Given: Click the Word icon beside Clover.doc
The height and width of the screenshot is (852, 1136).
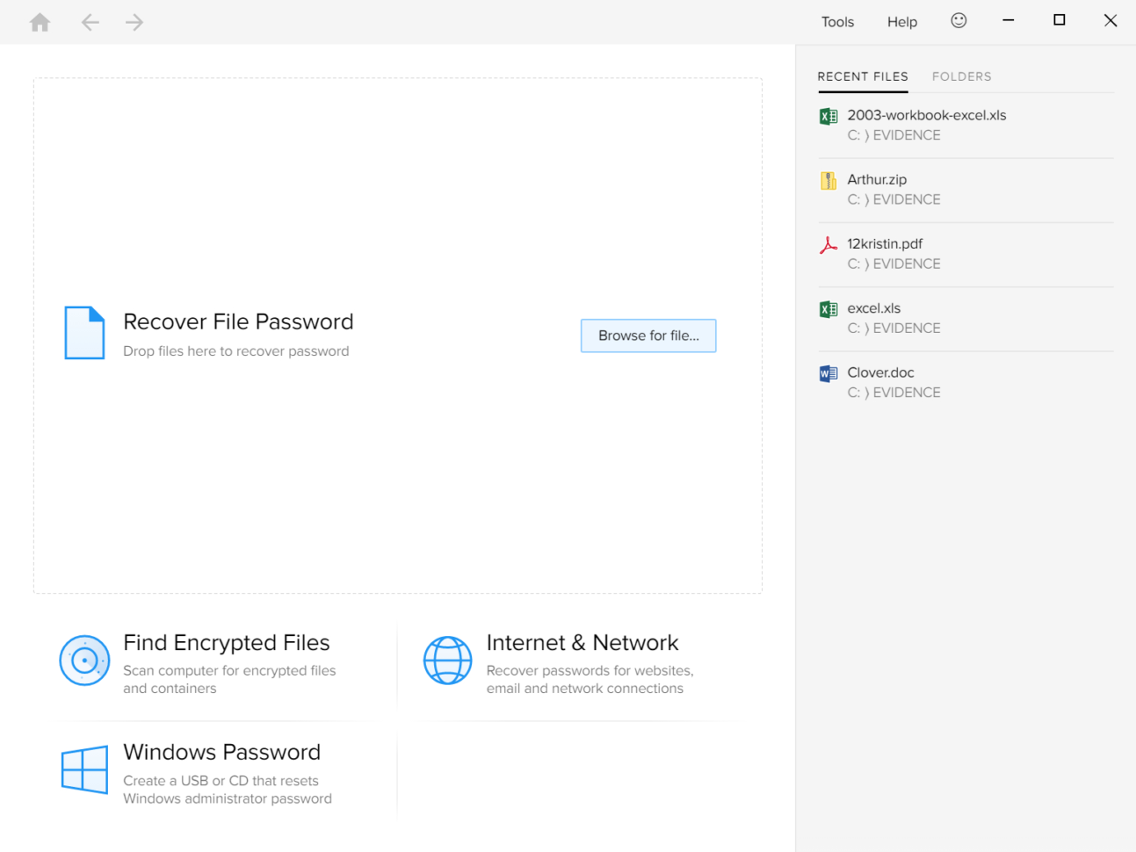Looking at the screenshot, I should (827, 372).
